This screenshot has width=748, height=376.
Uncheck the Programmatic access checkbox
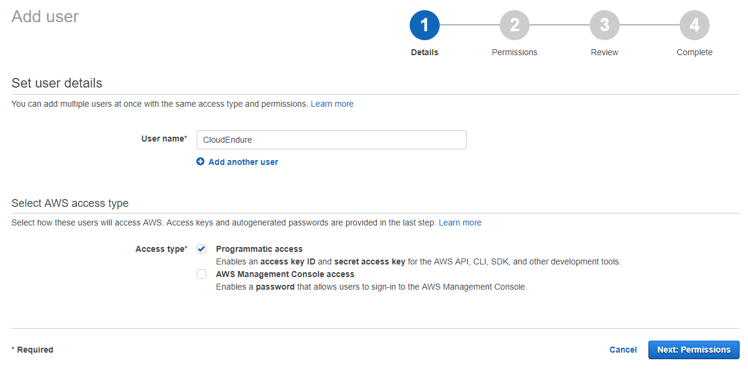click(202, 249)
